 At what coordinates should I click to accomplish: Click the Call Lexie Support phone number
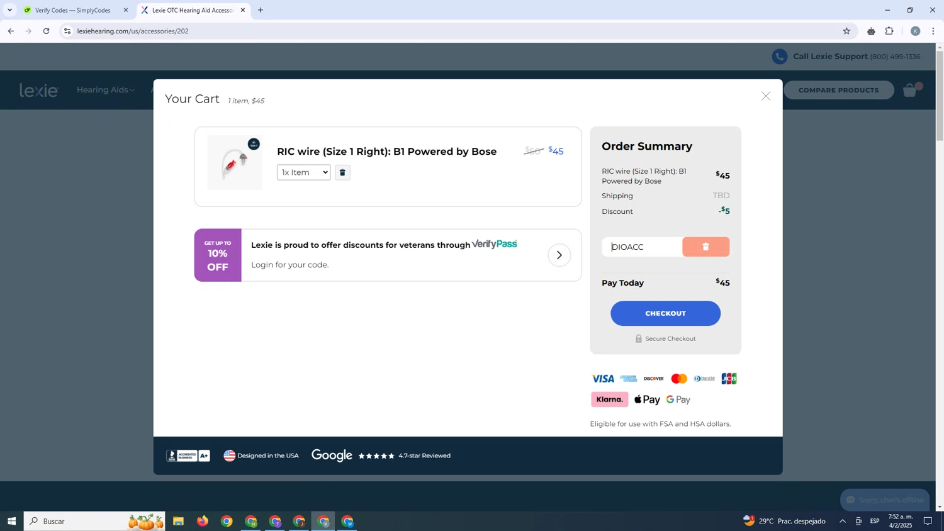click(895, 57)
